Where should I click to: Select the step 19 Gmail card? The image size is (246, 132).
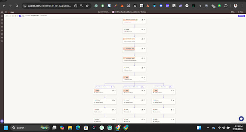(x=164, y=120)
